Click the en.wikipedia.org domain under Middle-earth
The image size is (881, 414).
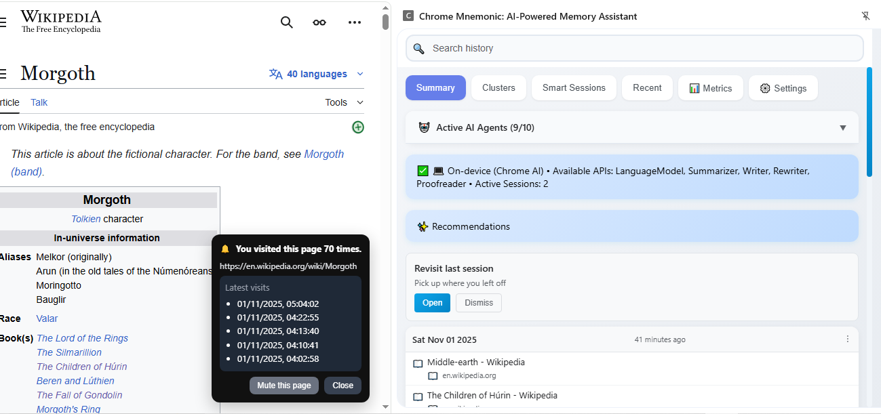click(469, 375)
